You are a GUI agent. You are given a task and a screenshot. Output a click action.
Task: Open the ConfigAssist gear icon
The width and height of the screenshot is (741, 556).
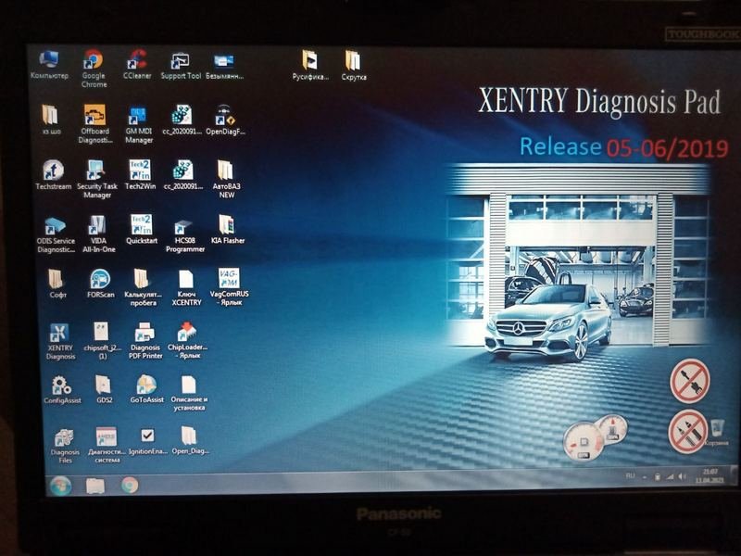[60, 385]
